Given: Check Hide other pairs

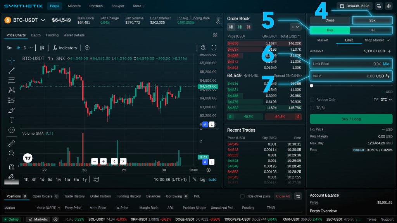Looking at the screenshot, I should [242, 196].
